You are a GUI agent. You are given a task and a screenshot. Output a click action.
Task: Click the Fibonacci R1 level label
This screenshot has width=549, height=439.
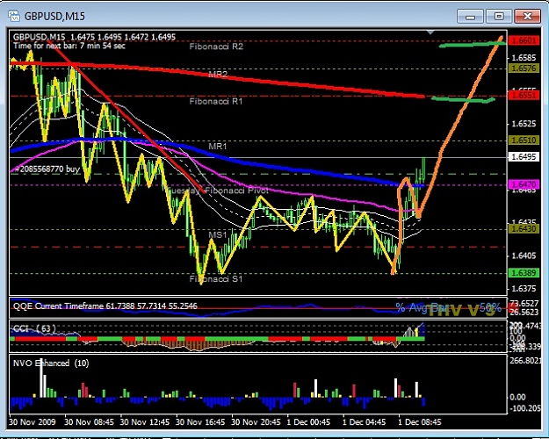coord(216,102)
